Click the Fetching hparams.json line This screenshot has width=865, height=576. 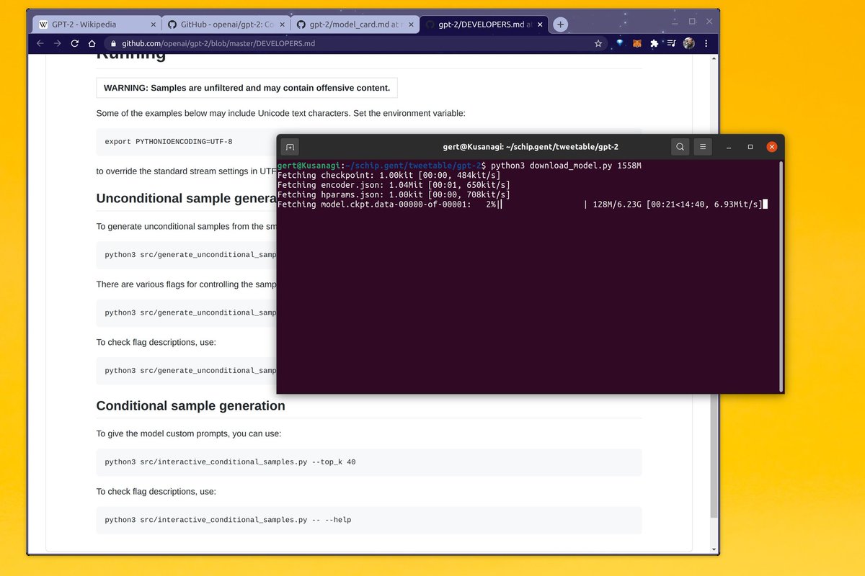[394, 194]
